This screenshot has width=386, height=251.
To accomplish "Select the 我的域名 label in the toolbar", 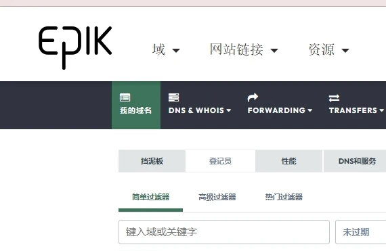I will 135,110.
